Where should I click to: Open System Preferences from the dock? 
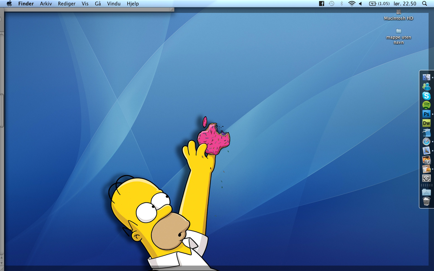(426, 178)
